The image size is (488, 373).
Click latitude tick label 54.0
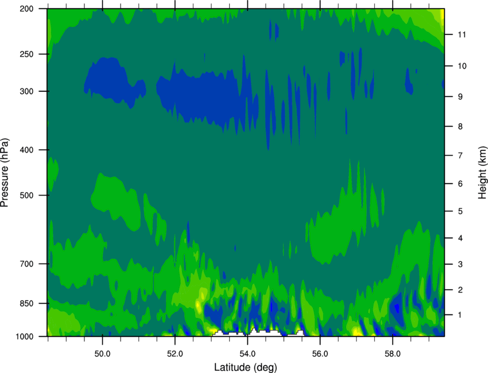247,354
